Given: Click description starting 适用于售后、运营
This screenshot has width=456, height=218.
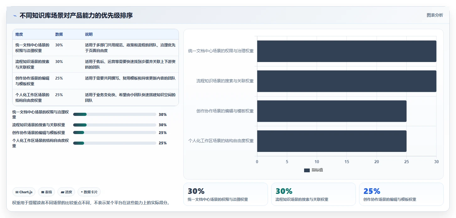Looking at the screenshot, I should (x=130, y=64).
